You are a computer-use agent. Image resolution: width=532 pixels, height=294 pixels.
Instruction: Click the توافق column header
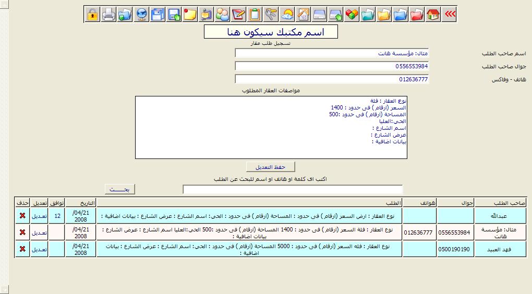click(57, 203)
